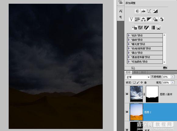The height and width of the screenshot is (131, 177).
Task: Add a Levels adjustment layer
Action: point(143,11)
